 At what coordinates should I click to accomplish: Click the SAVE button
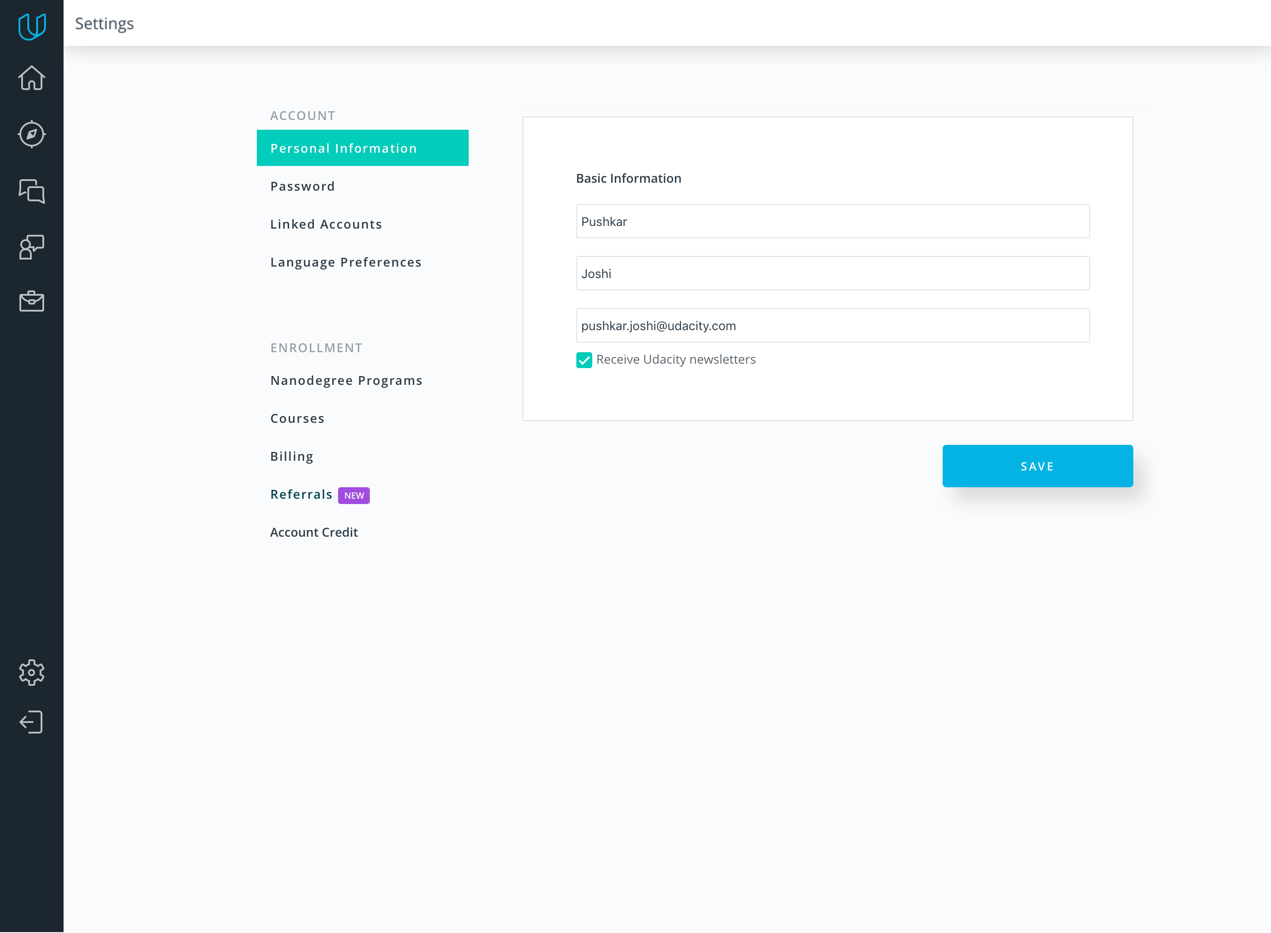coord(1038,466)
